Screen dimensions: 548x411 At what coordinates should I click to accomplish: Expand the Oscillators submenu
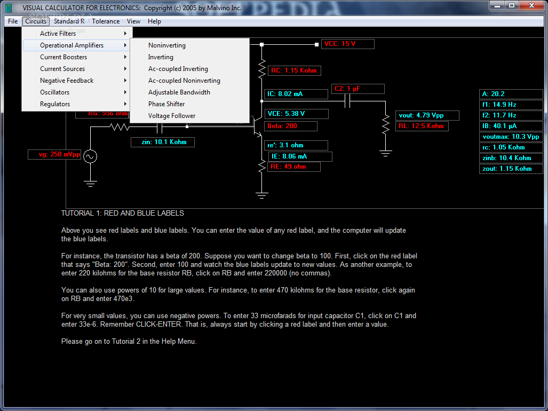[77, 92]
